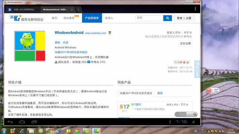Tap the Android back navigation icon
The width and height of the screenshot is (239, 134).
(x=10, y=122)
